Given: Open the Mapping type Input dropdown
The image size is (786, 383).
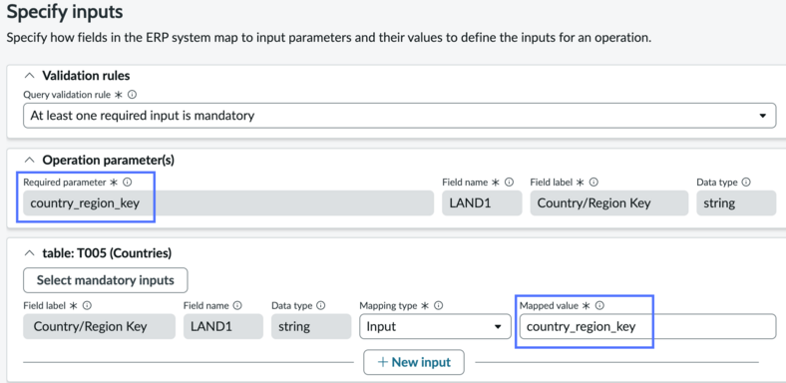Looking at the screenshot, I should click(435, 327).
